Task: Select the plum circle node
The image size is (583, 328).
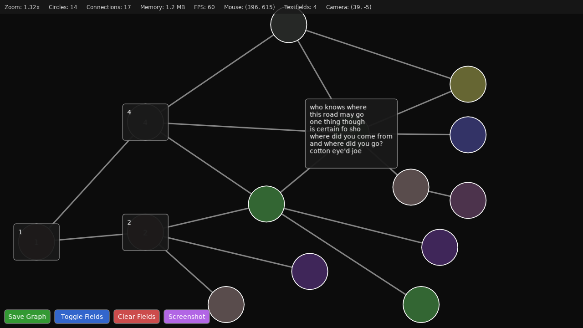Action: point(468,200)
